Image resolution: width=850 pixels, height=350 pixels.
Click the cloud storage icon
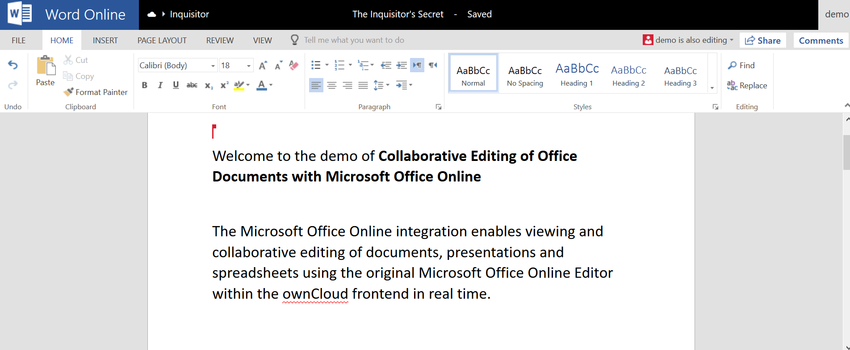(152, 14)
